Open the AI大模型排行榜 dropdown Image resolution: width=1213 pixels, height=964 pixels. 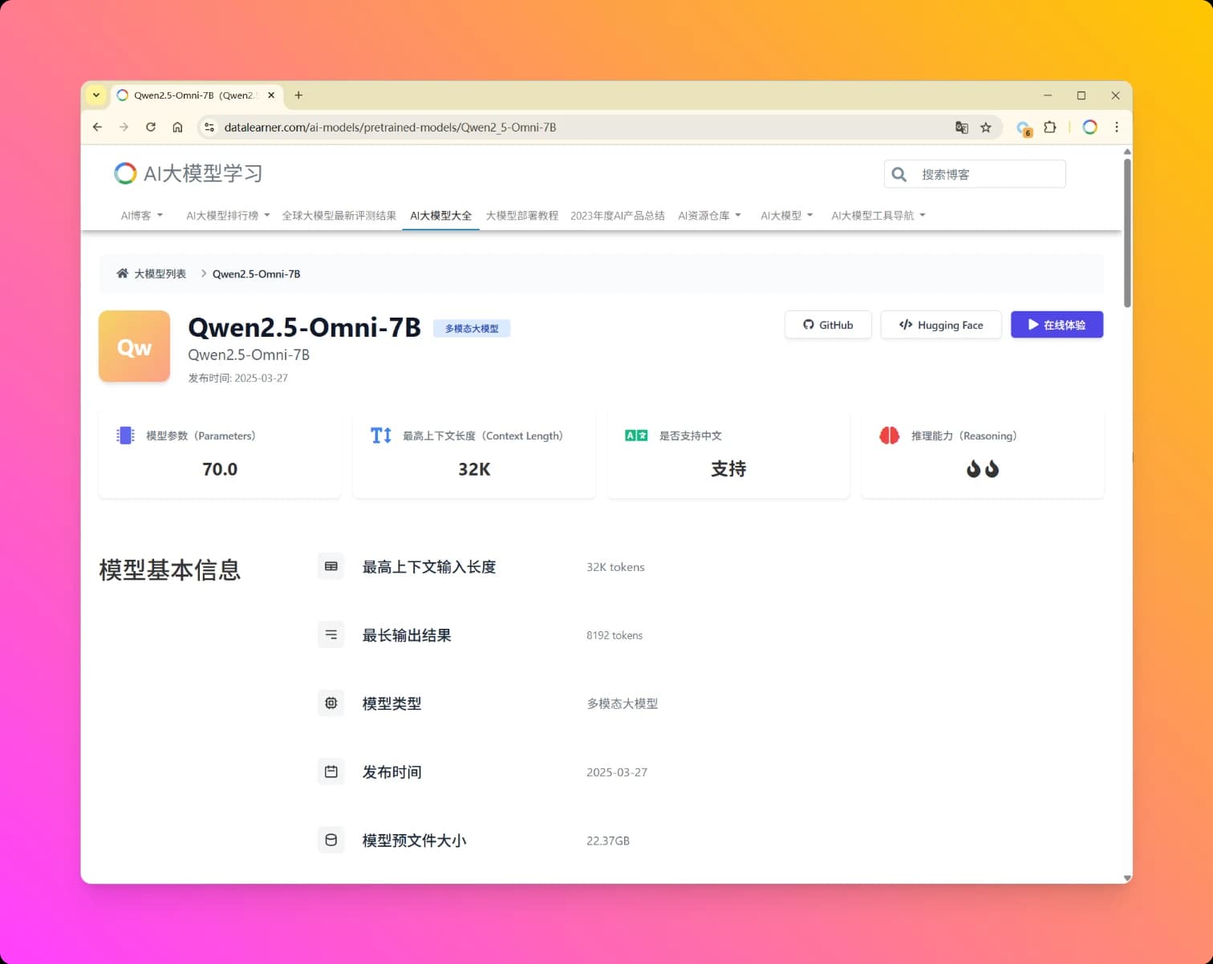pos(227,215)
